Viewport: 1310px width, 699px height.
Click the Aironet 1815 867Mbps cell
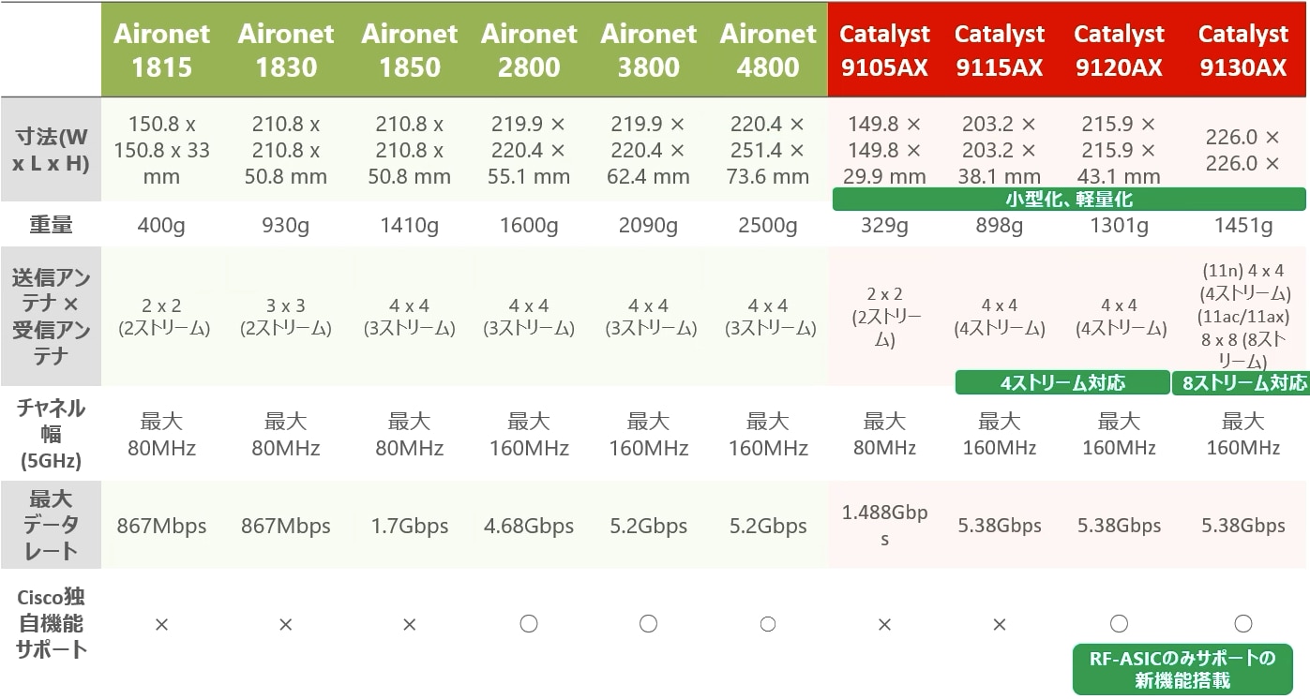(x=162, y=526)
